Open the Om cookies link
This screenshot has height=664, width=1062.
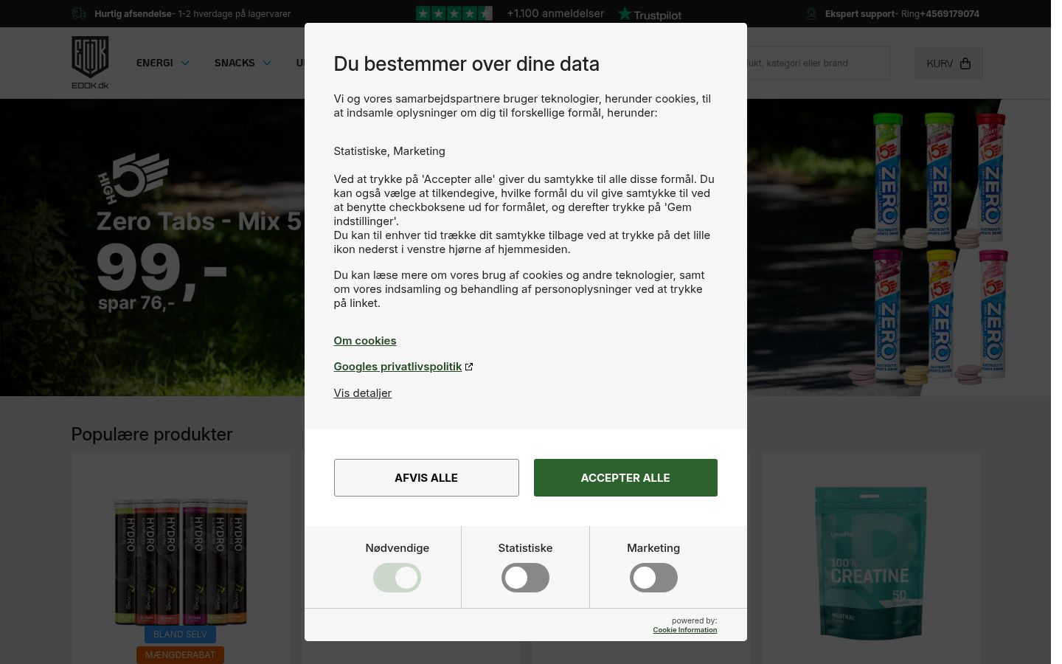click(x=364, y=341)
